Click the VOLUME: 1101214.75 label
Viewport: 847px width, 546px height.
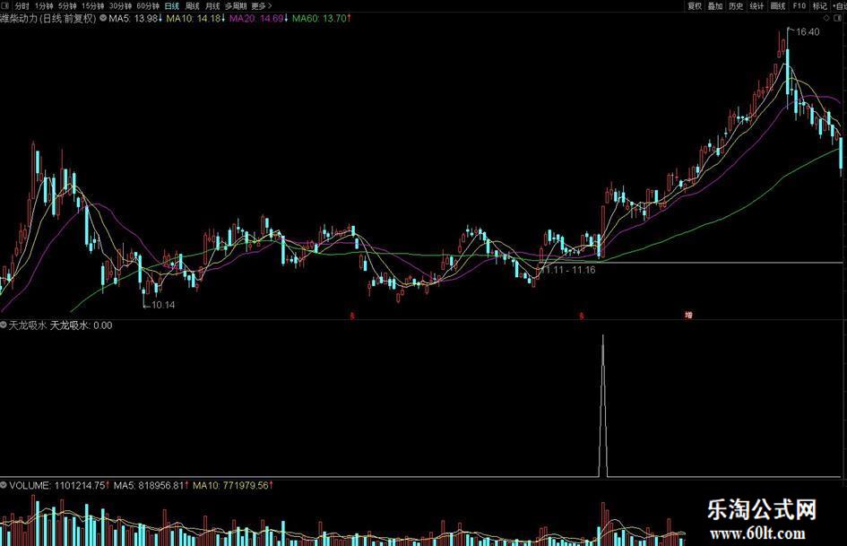[59, 485]
